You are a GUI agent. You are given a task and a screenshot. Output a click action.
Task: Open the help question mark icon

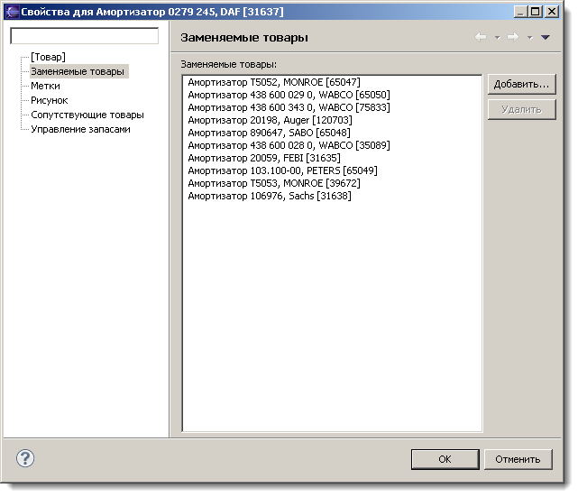pos(25,458)
